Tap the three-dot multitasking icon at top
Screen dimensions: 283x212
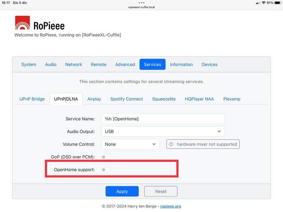click(141, 2)
